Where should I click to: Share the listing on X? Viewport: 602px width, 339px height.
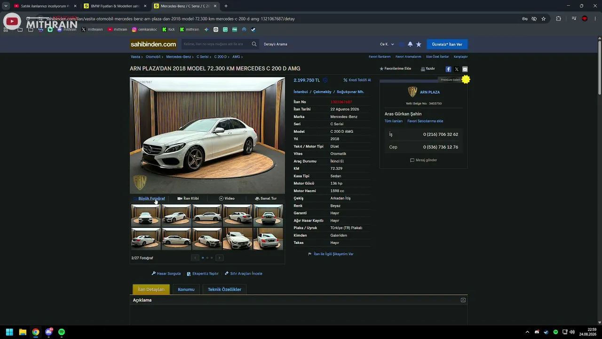coord(457,69)
